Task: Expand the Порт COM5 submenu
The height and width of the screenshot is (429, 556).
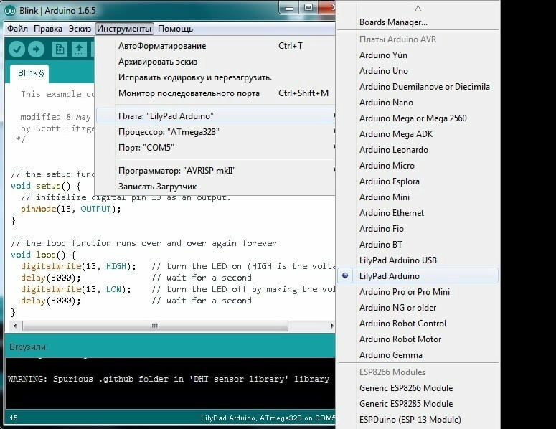Action: coord(216,148)
